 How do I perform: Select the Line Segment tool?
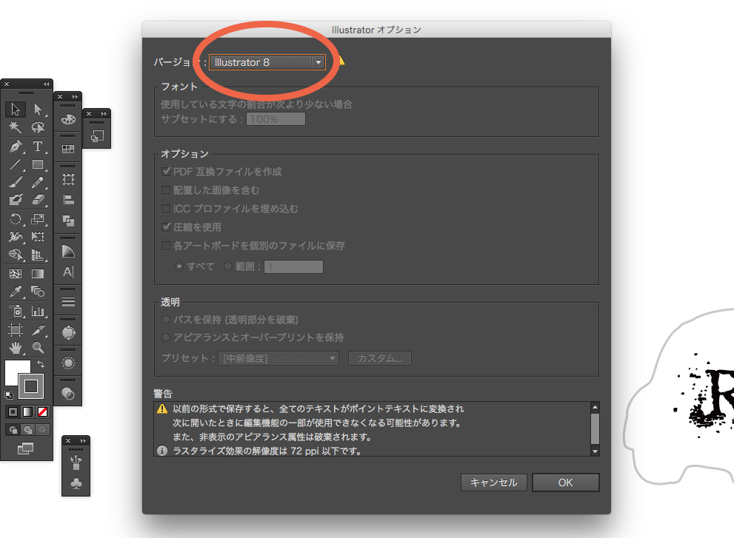click(16, 164)
